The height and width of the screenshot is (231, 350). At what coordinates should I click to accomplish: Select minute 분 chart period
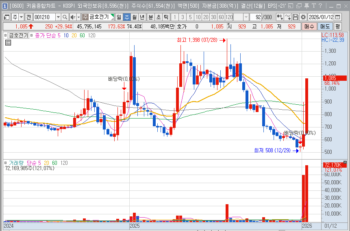[x=151, y=17]
